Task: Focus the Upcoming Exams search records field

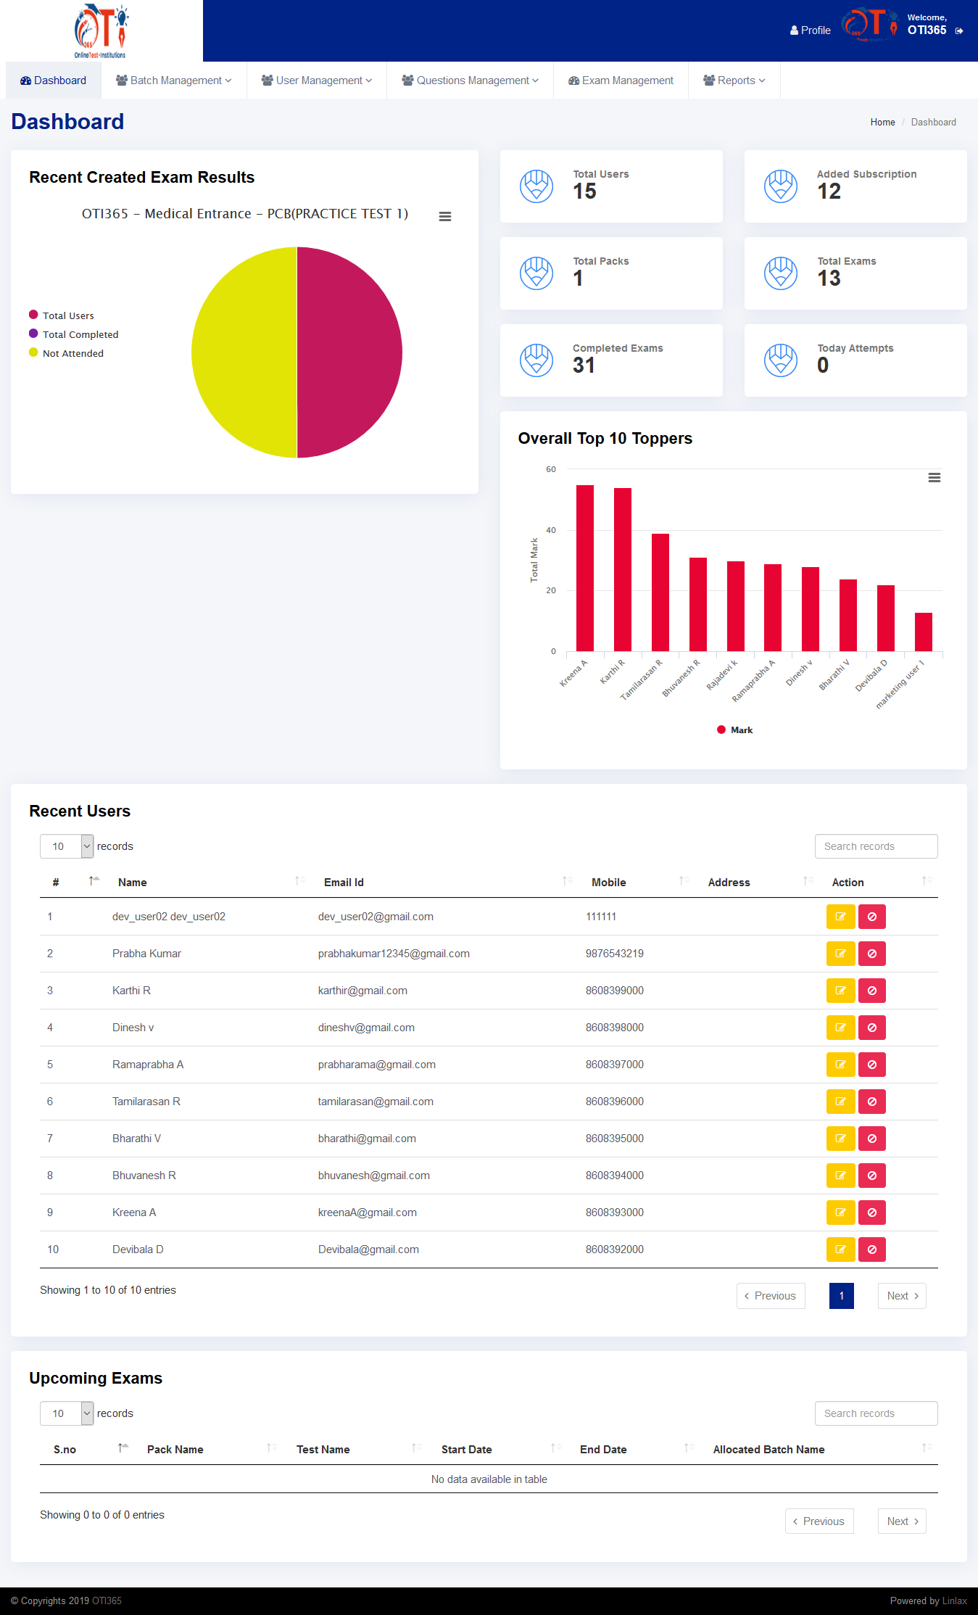Action: (876, 1413)
